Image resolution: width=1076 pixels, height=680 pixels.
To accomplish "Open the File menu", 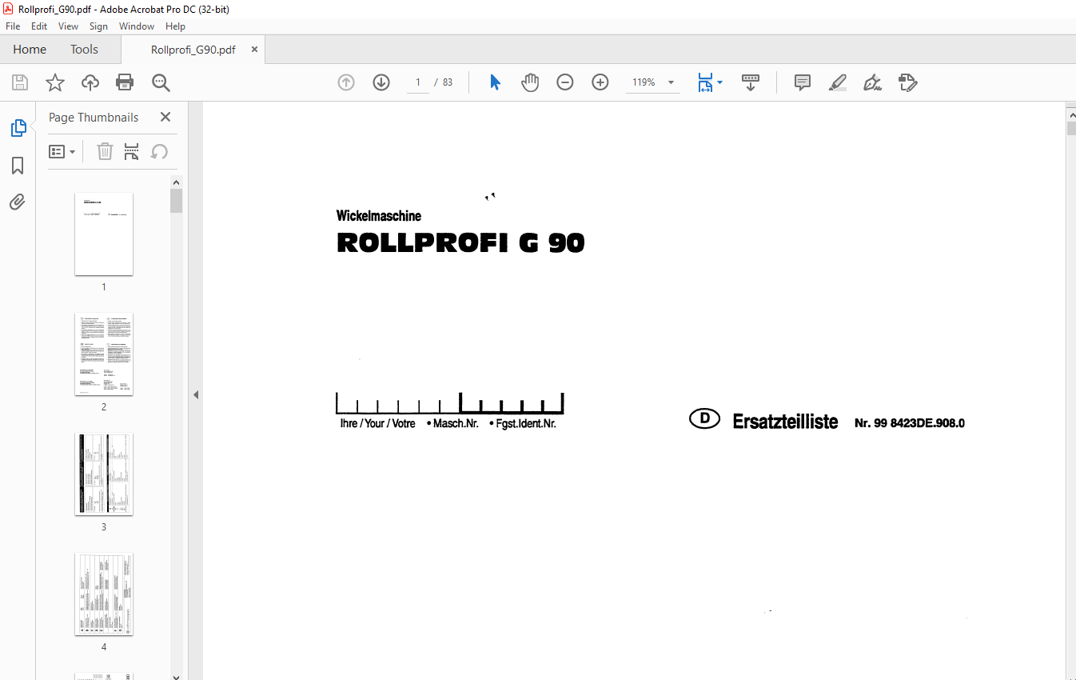I will tap(13, 26).
